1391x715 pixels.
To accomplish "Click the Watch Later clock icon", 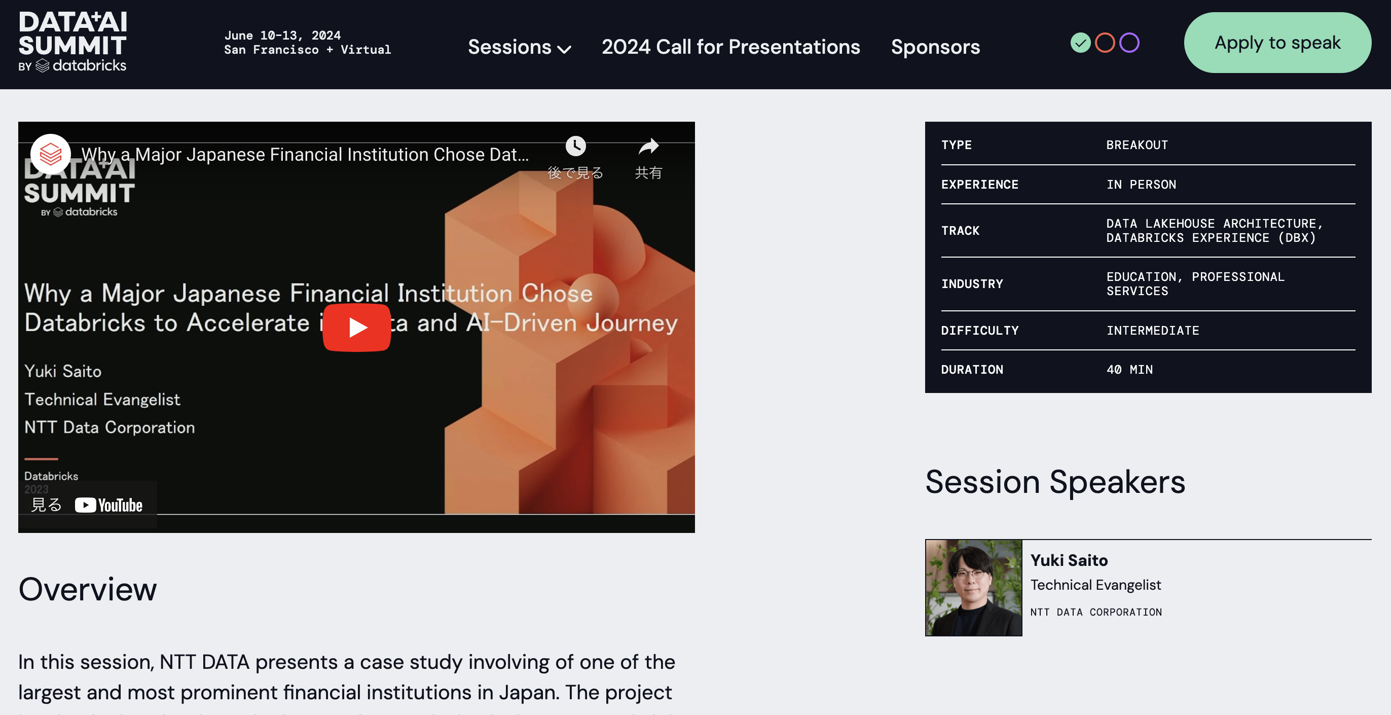I will pyautogui.click(x=575, y=147).
